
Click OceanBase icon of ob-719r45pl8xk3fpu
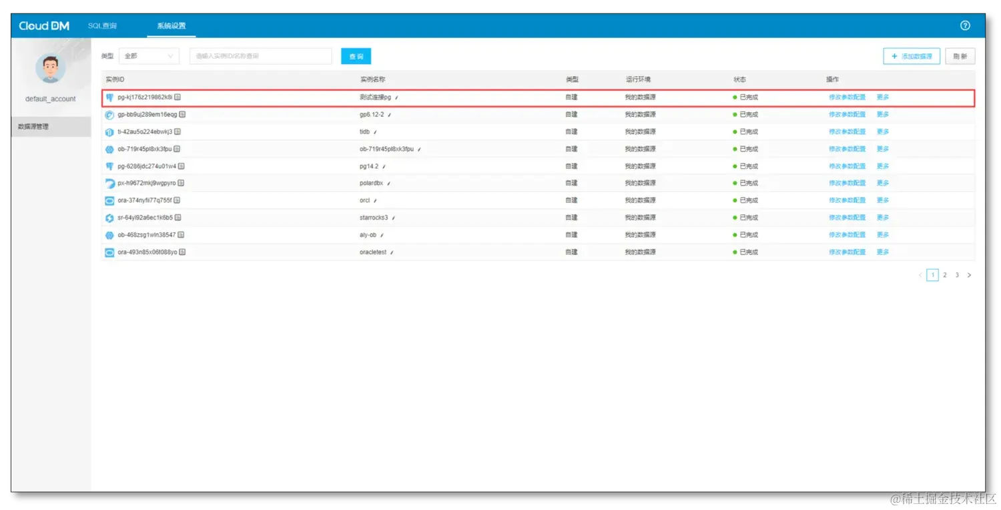[x=109, y=149]
